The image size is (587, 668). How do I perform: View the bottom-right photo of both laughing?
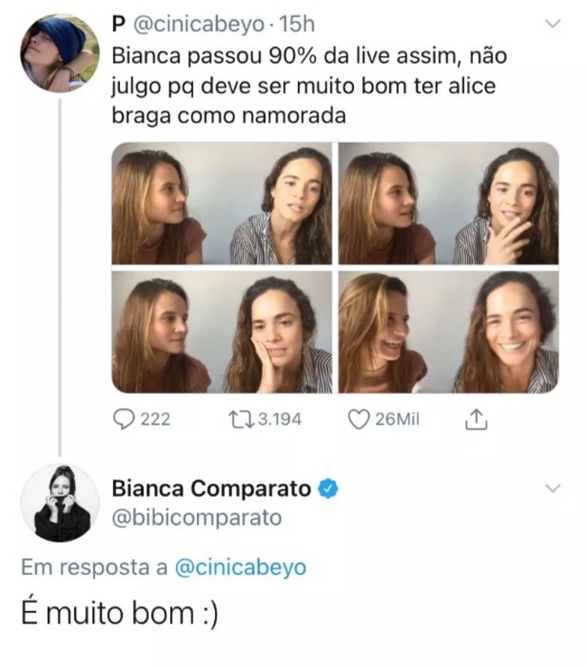pyautogui.click(x=448, y=332)
